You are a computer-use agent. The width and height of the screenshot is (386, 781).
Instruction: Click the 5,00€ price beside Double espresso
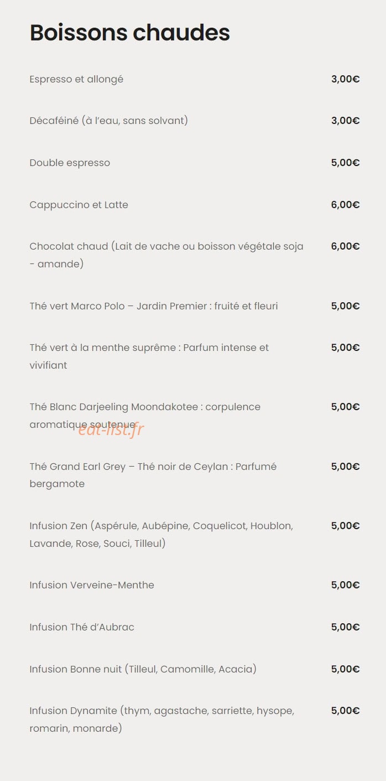coord(346,163)
